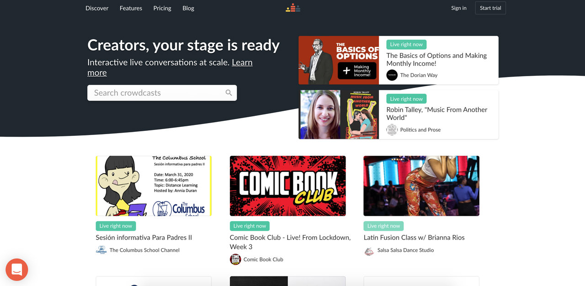This screenshot has height=286, width=585.
Task: Click Live right now badge above Latin Fusion Class
Action: (383, 226)
